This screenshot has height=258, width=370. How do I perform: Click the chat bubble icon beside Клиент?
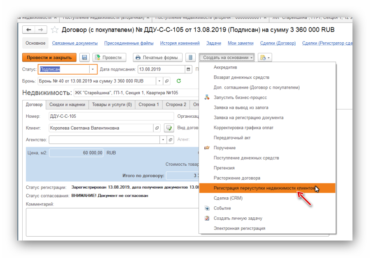click(x=169, y=128)
